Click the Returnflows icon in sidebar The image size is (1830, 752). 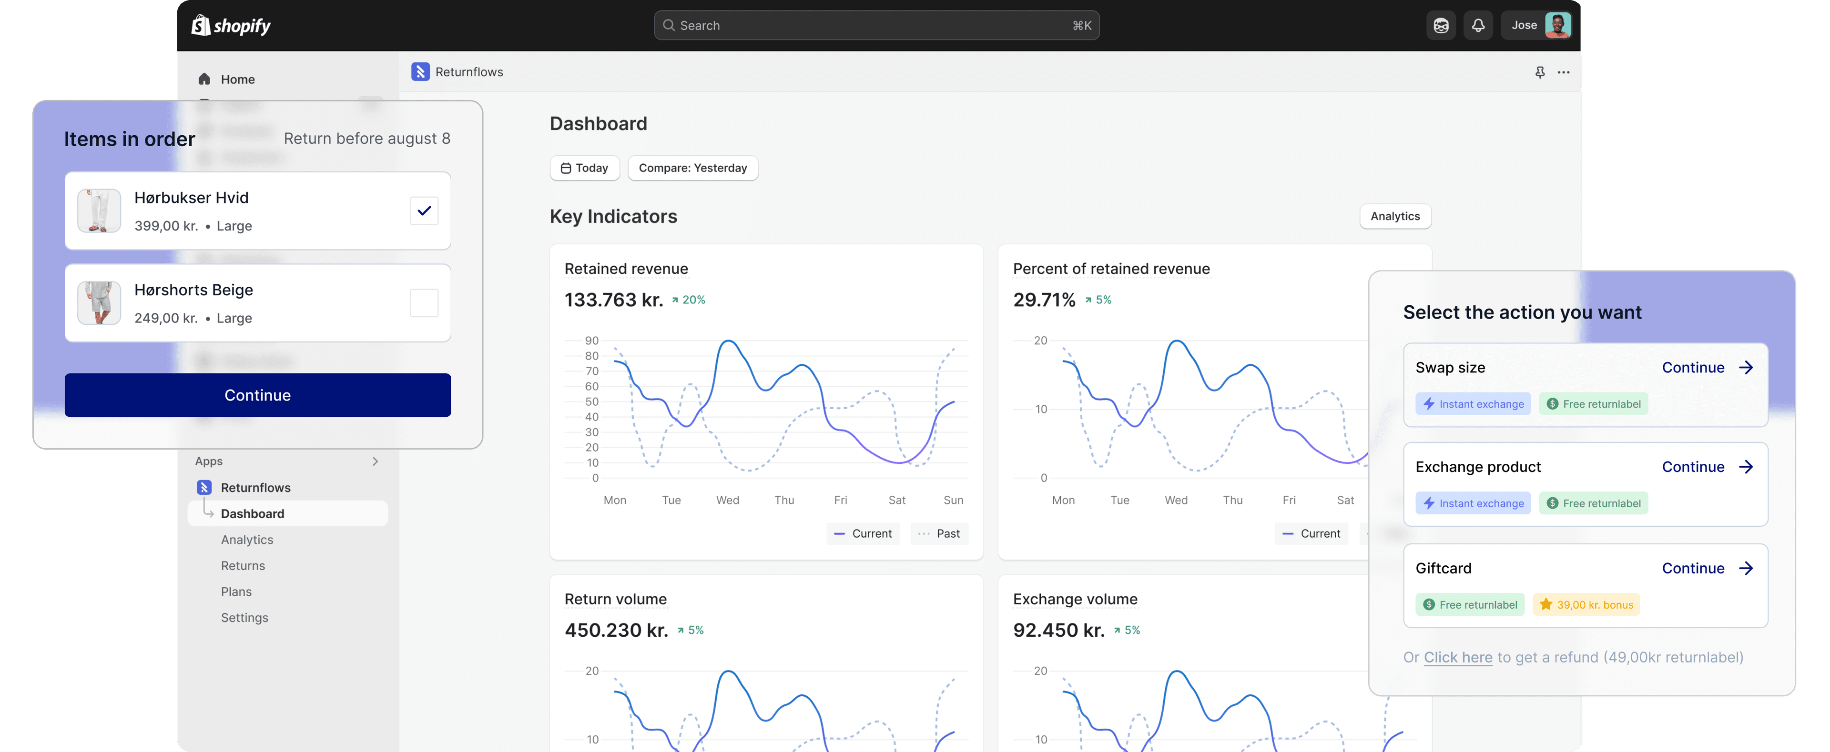[204, 487]
